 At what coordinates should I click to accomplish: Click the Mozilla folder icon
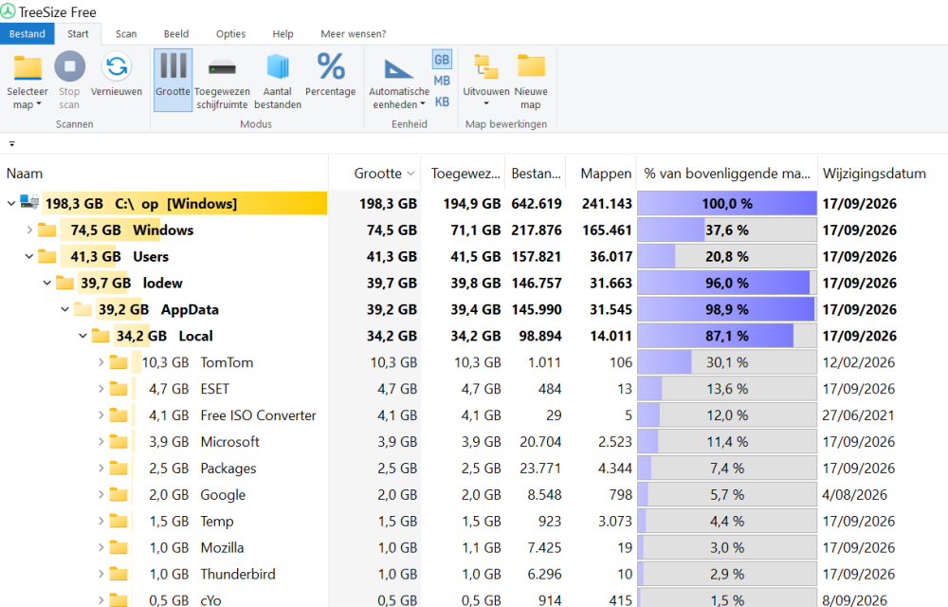(x=118, y=547)
